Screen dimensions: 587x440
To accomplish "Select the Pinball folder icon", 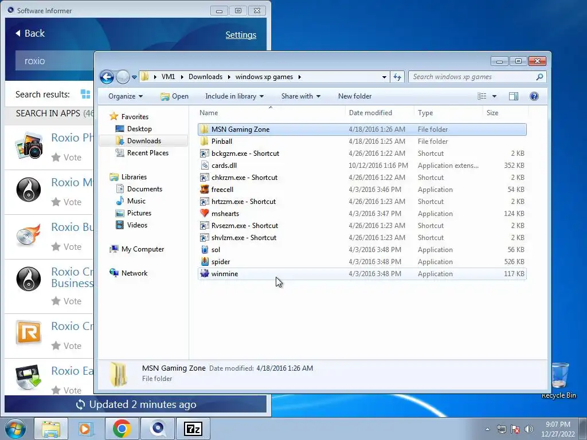I will (204, 142).
